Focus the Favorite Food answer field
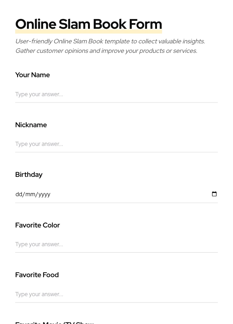Image resolution: width=233 pixels, height=324 pixels. pos(116,294)
